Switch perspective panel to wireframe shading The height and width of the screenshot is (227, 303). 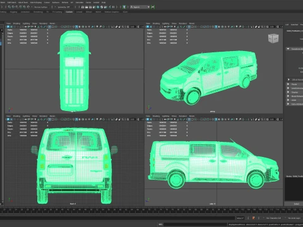pos(213,27)
